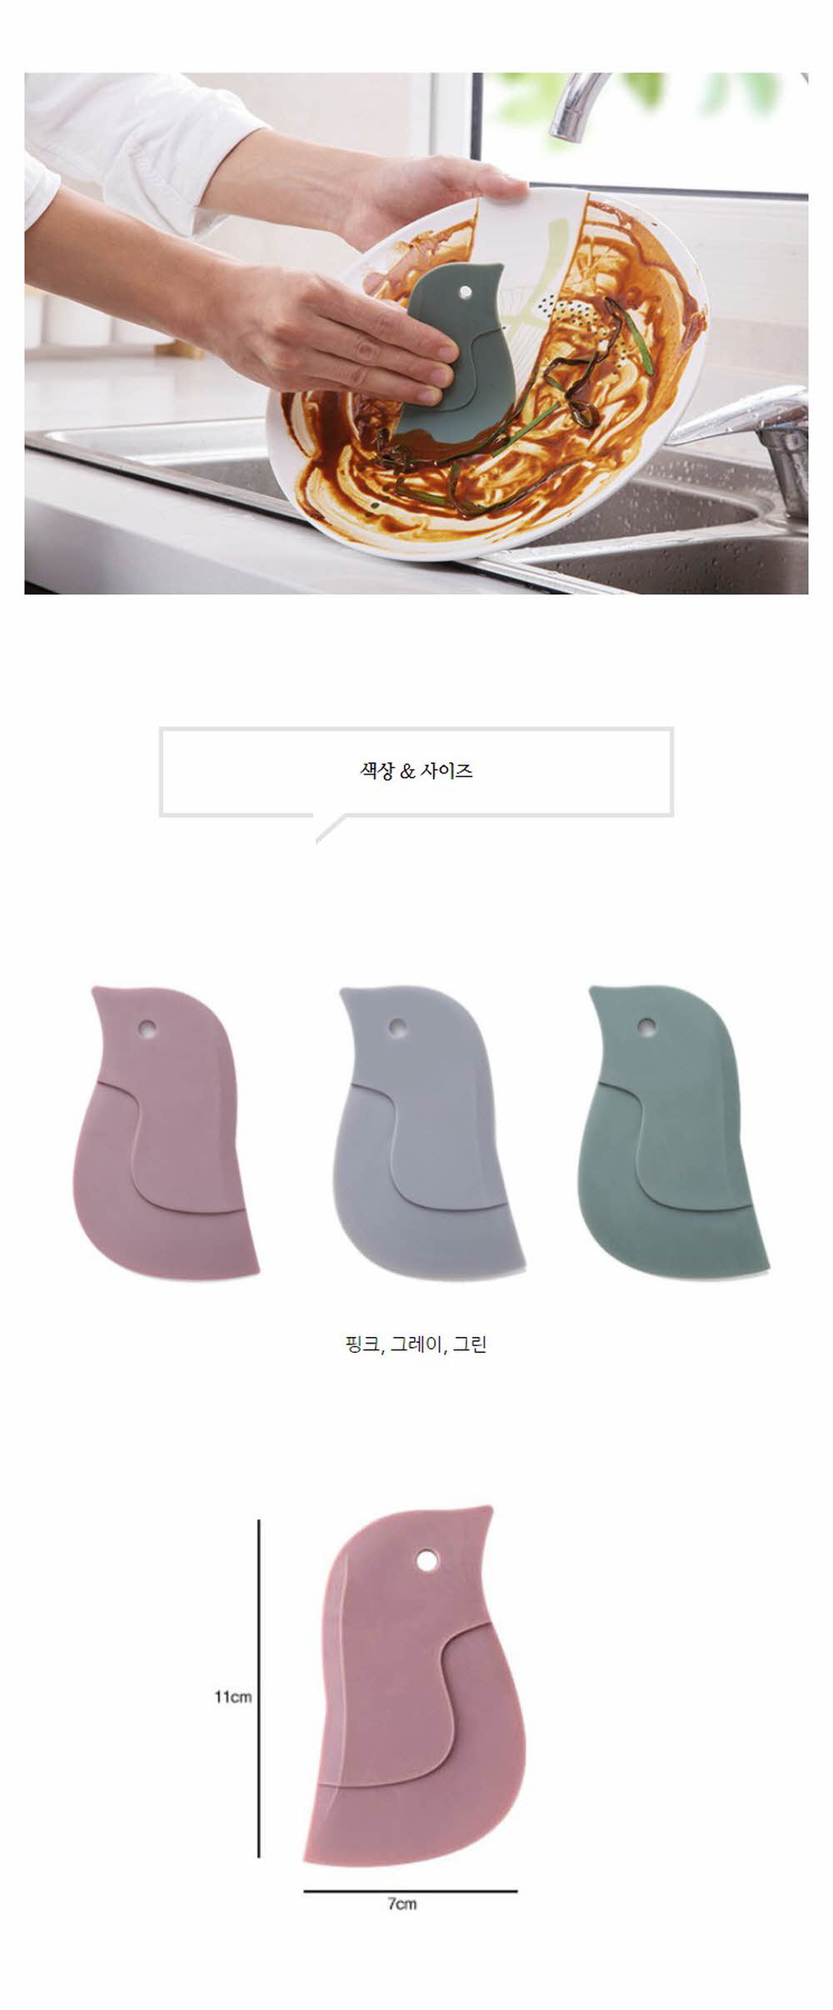Click the dirty plate in kitchen photo

click(487, 373)
